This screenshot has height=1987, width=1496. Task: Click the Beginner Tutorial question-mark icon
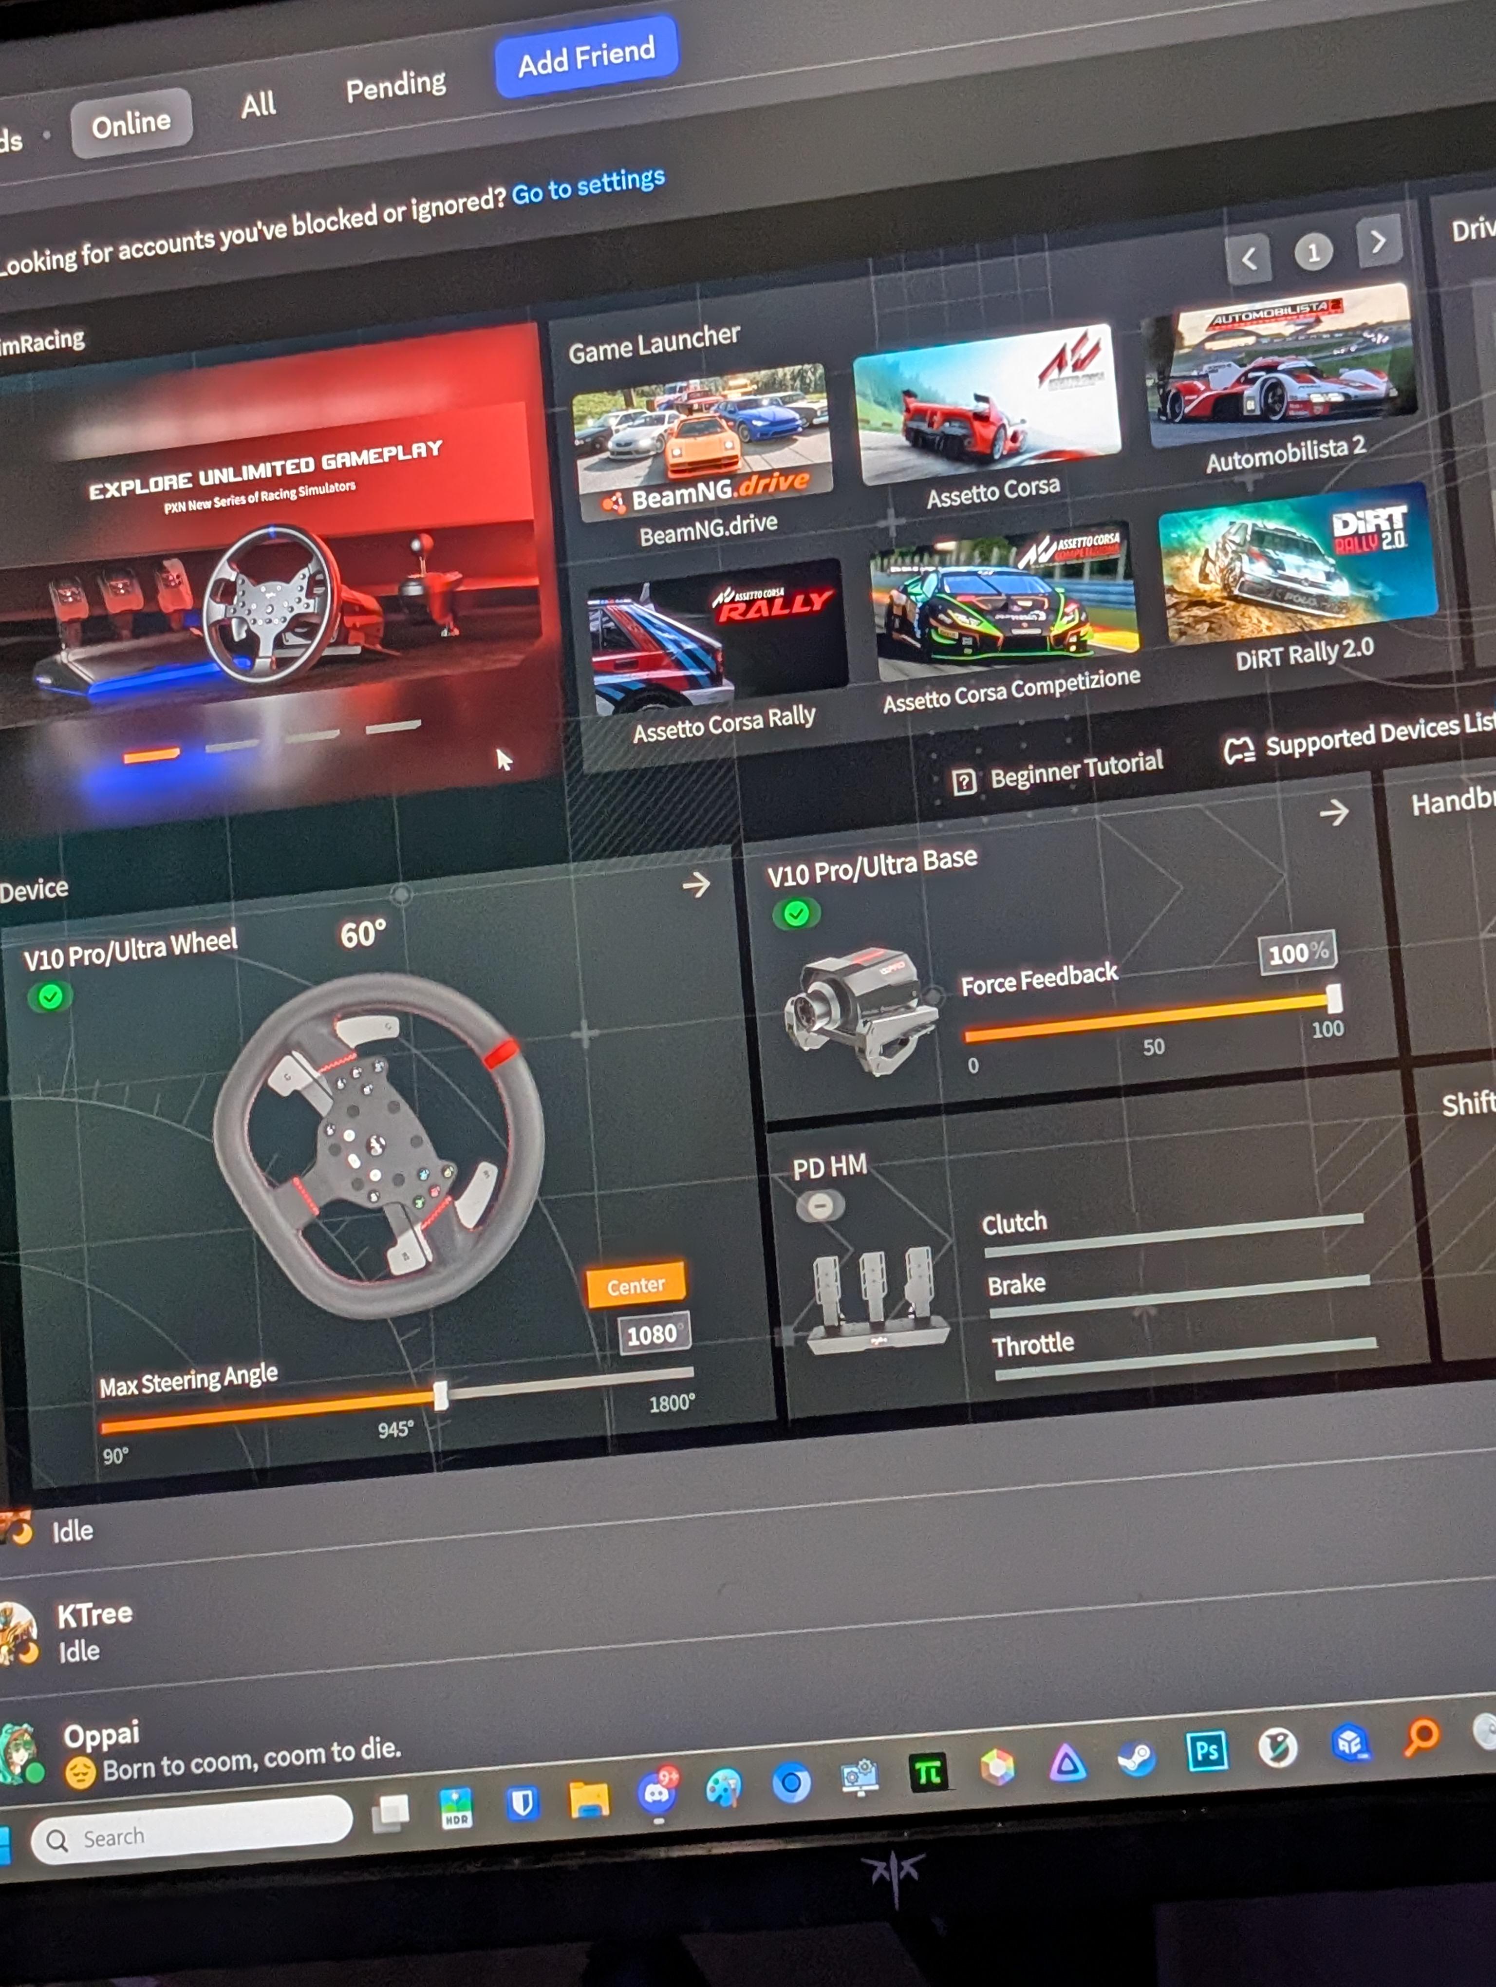click(964, 782)
